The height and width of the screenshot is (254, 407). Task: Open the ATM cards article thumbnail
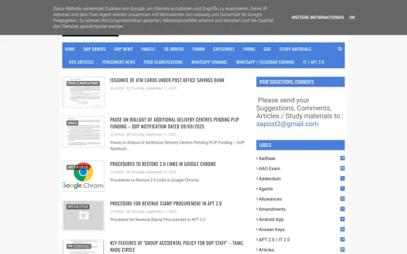[83, 92]
